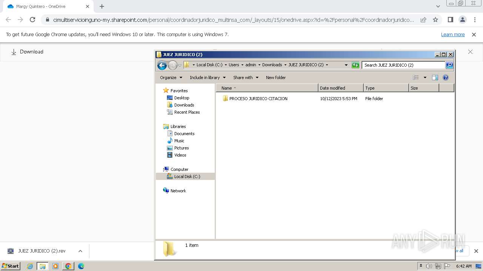Click Local Disk (C:) in address breadcrumb
The width and height of the screenshot is (483, 271).
209,65
